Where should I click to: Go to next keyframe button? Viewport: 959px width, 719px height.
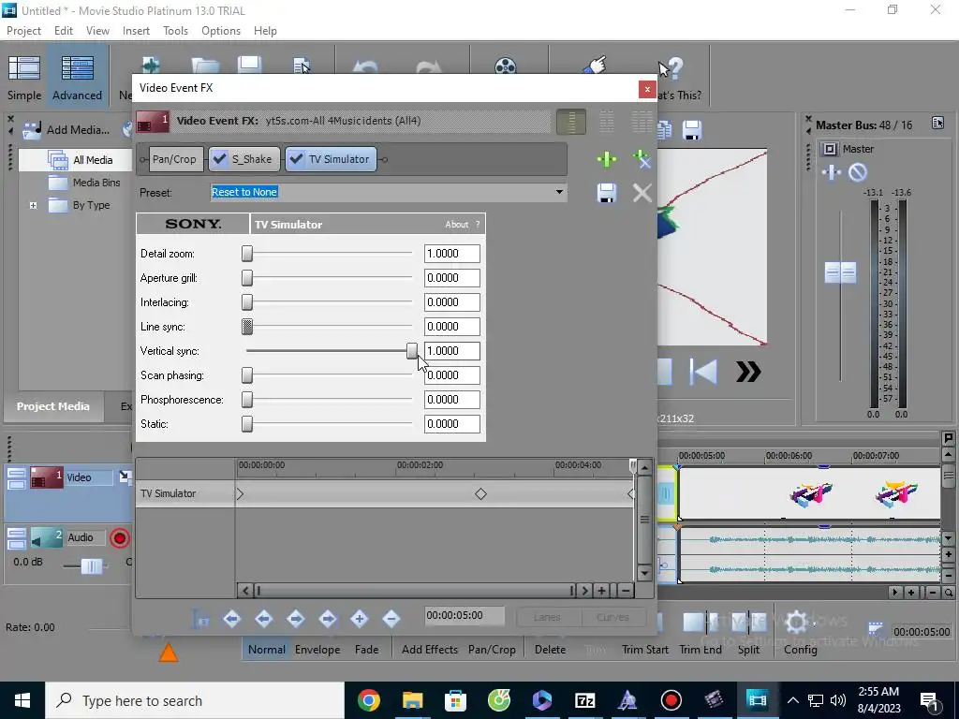tap(295, 619)
